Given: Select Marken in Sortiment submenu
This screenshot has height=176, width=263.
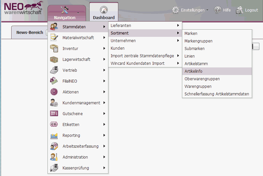Looking at the screenshot, I should [217, 33].
